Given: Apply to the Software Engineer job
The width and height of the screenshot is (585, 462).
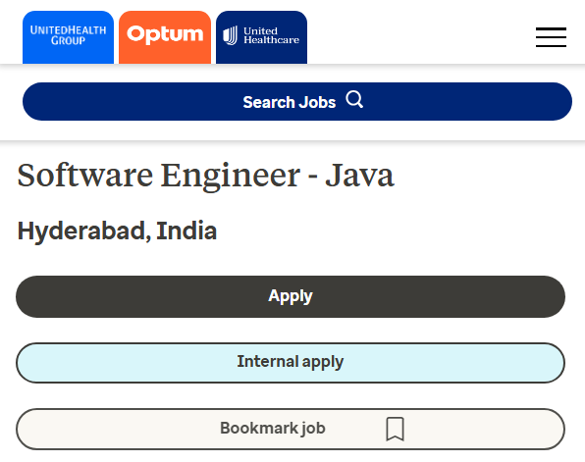Looking at the screenshot, I should (x=291, y=297).
